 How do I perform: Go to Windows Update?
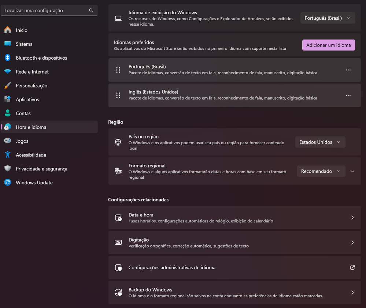click(49, 182)
